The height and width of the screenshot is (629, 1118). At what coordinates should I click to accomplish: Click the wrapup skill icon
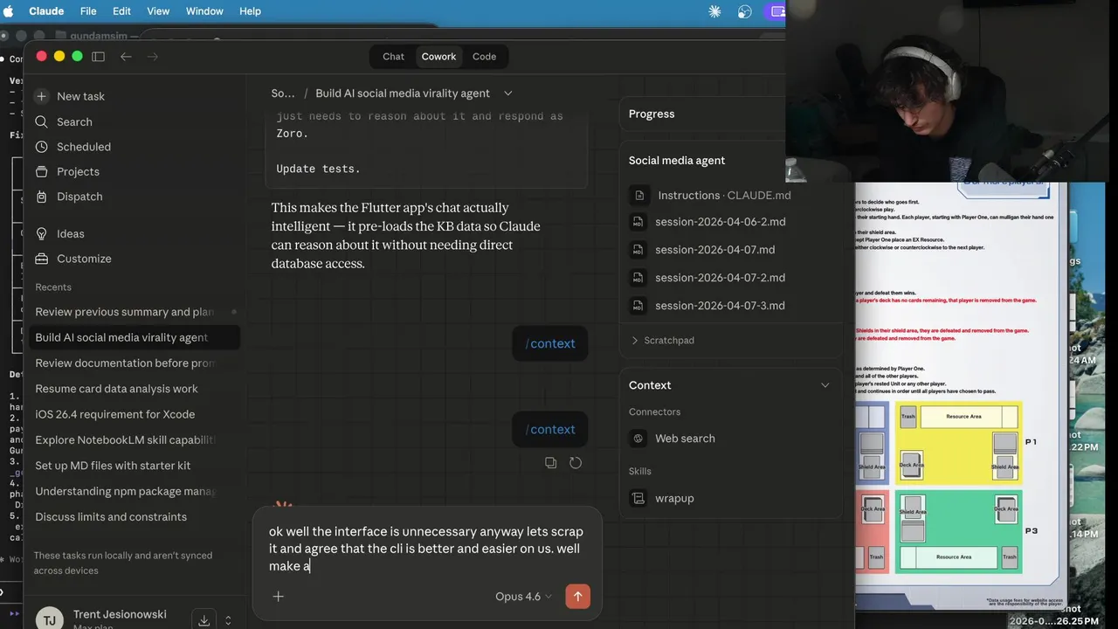638,498
